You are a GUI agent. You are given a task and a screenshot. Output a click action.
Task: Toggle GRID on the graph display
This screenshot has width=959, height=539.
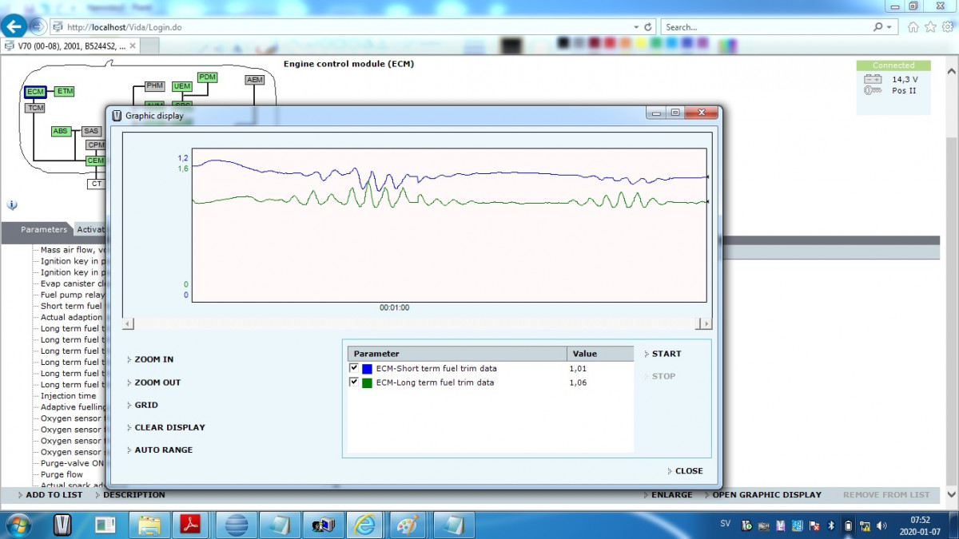[x=145, y=405]
